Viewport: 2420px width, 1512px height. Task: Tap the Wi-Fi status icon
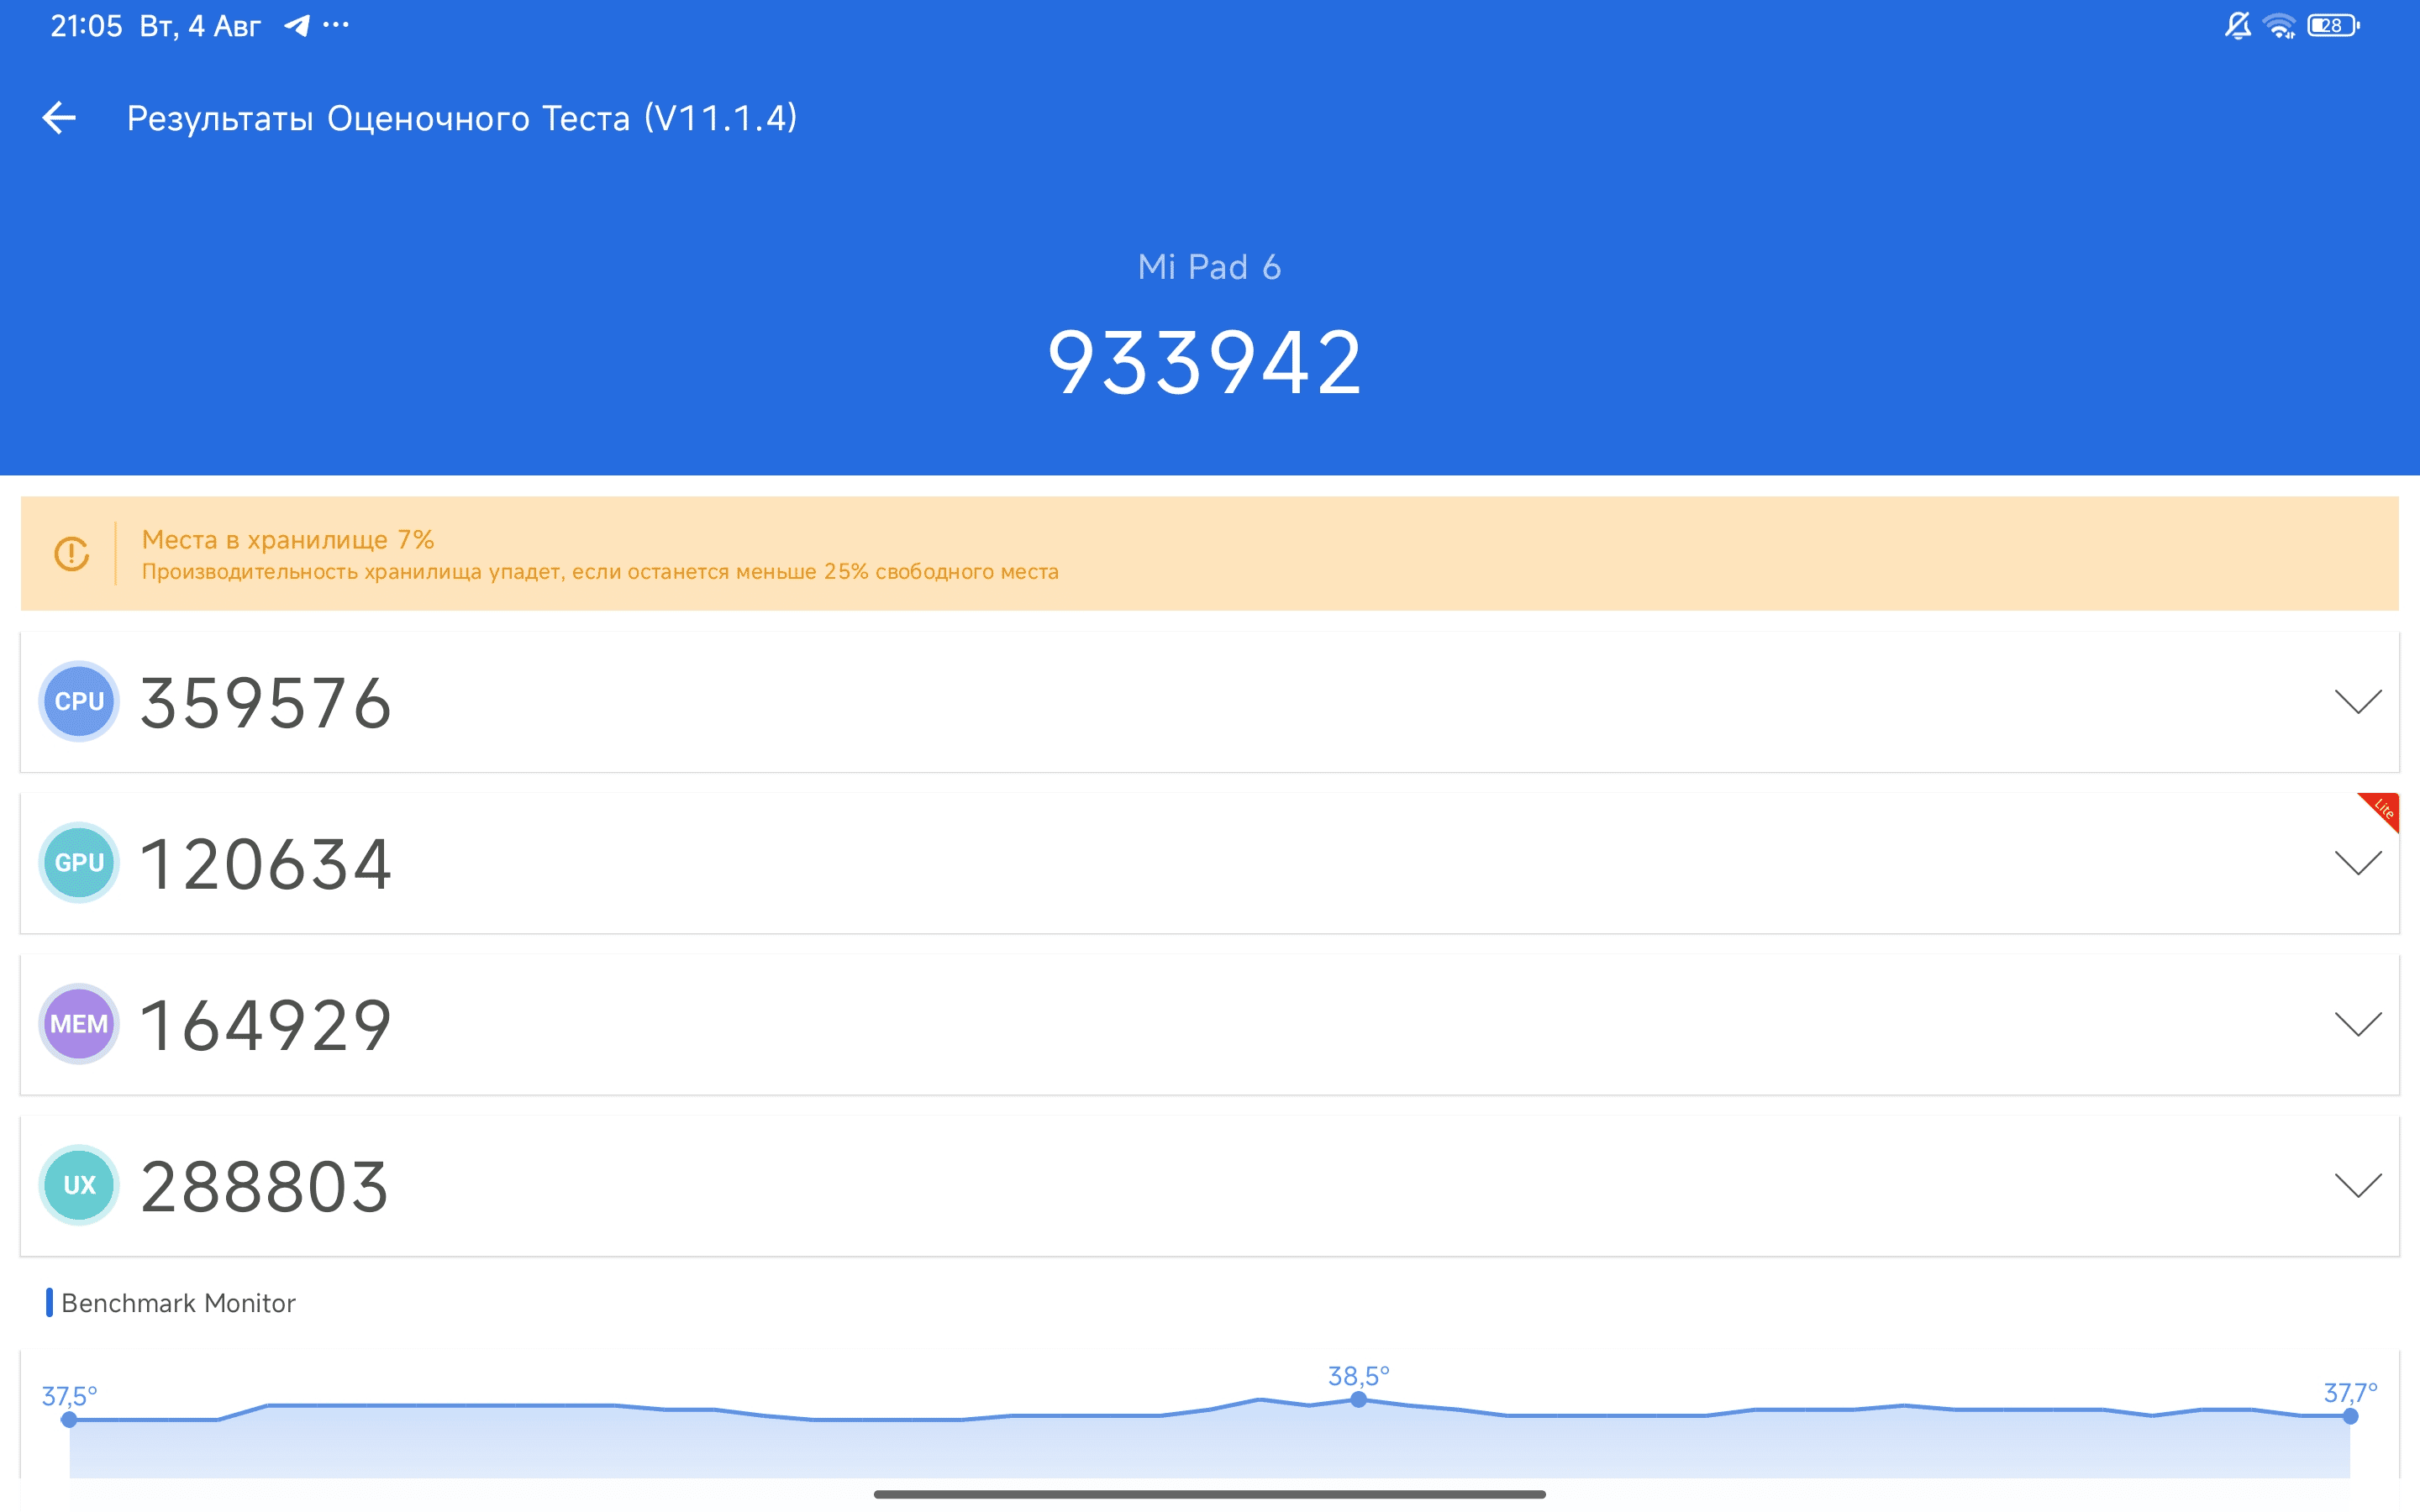2280,26
